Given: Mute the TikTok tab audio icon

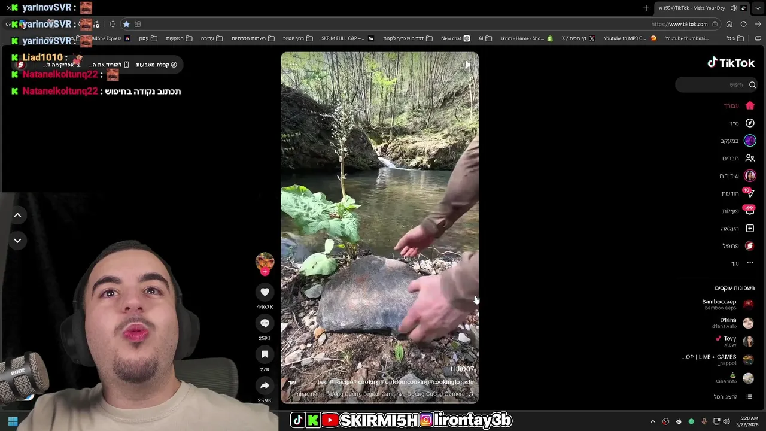Looking at the screenshot, I should click(734, 8).
